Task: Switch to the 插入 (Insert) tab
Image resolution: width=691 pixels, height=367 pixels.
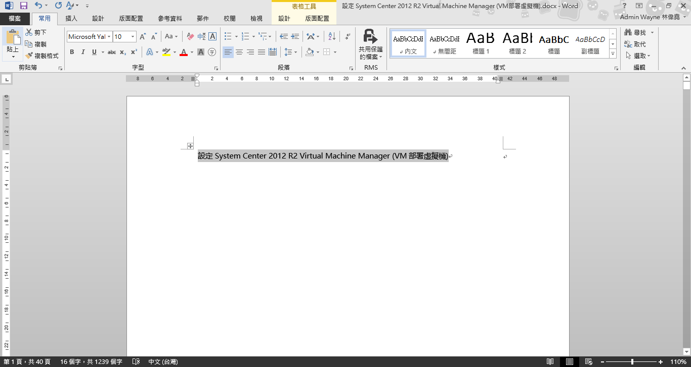Action: click(x=71, y=19)
